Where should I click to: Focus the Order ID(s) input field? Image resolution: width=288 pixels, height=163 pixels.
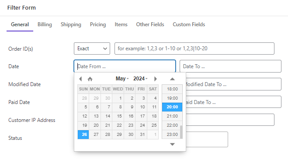coord(194,49)
